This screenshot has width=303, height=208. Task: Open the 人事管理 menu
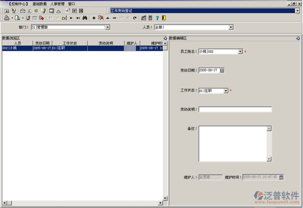(57, 3)
